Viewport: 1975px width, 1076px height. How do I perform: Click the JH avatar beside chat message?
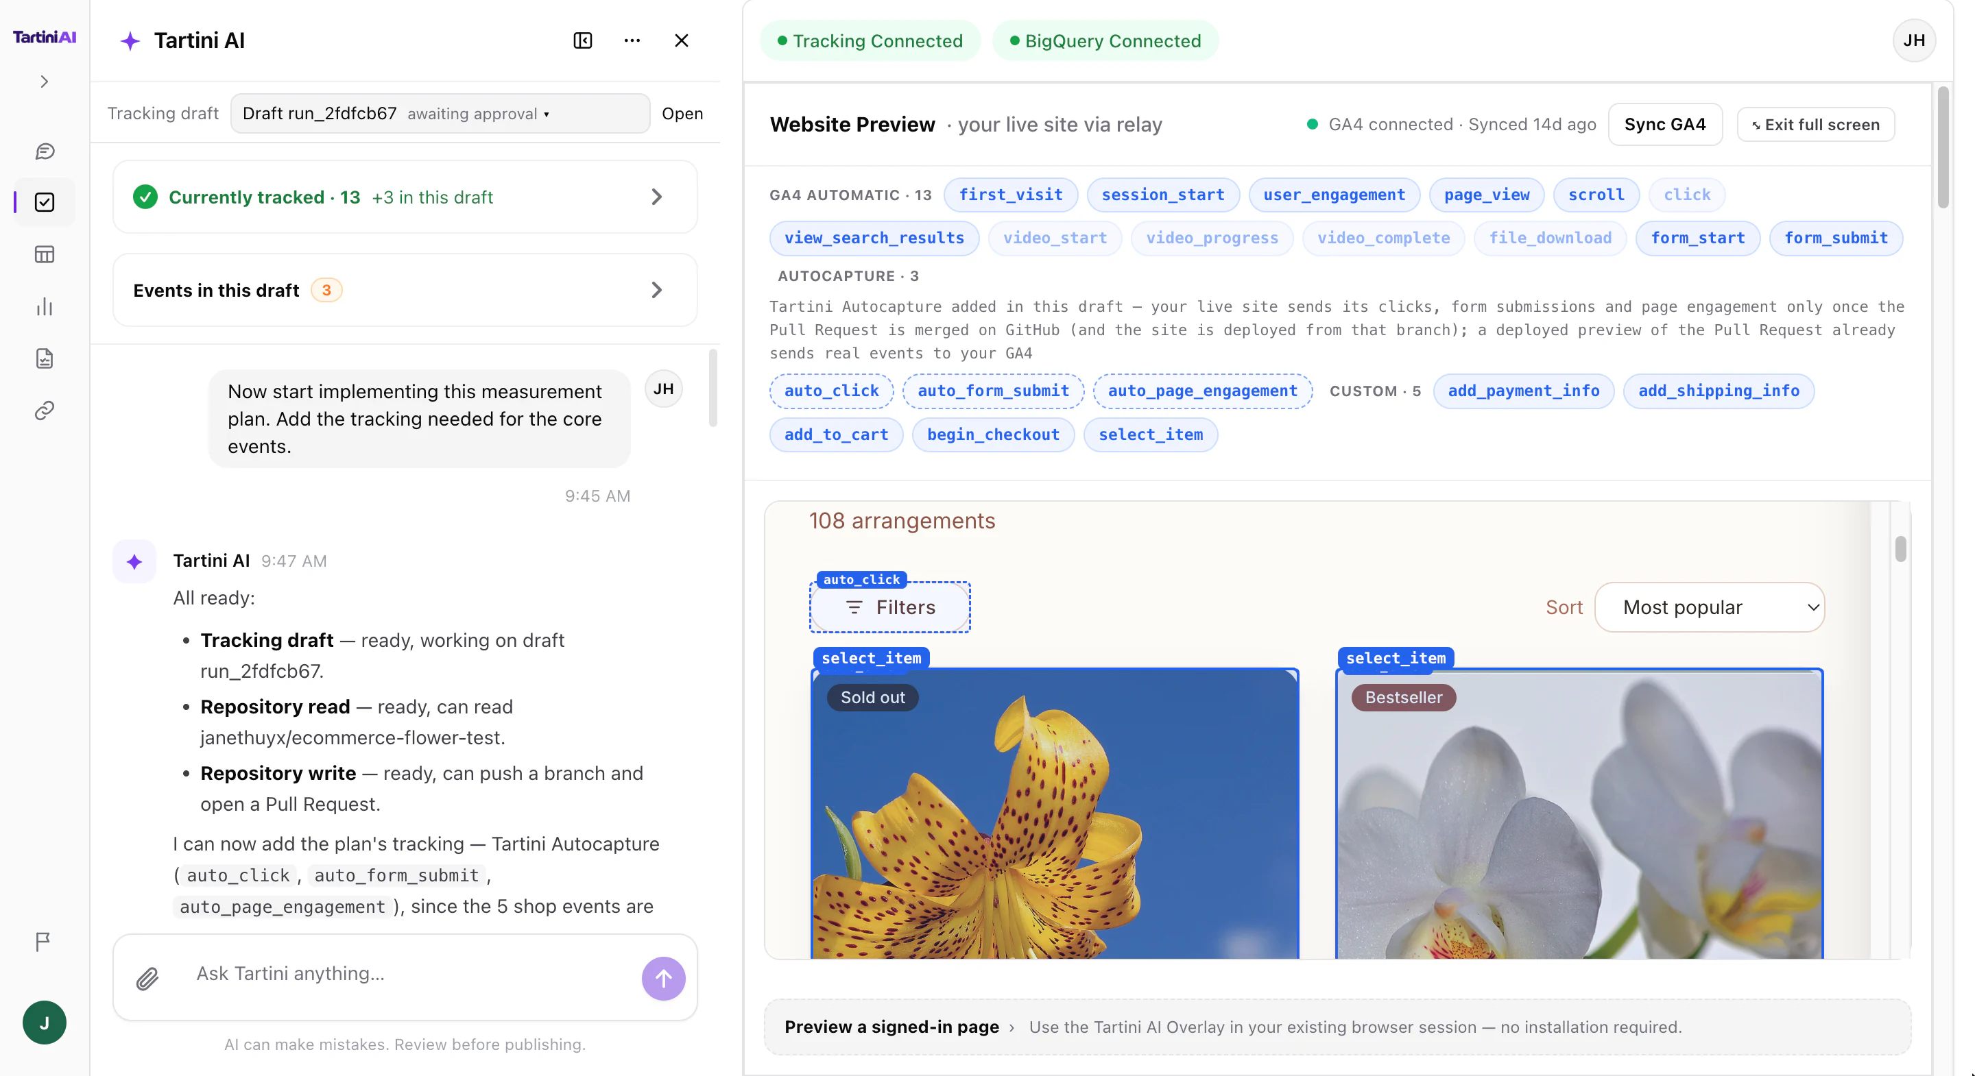(663, 389)
